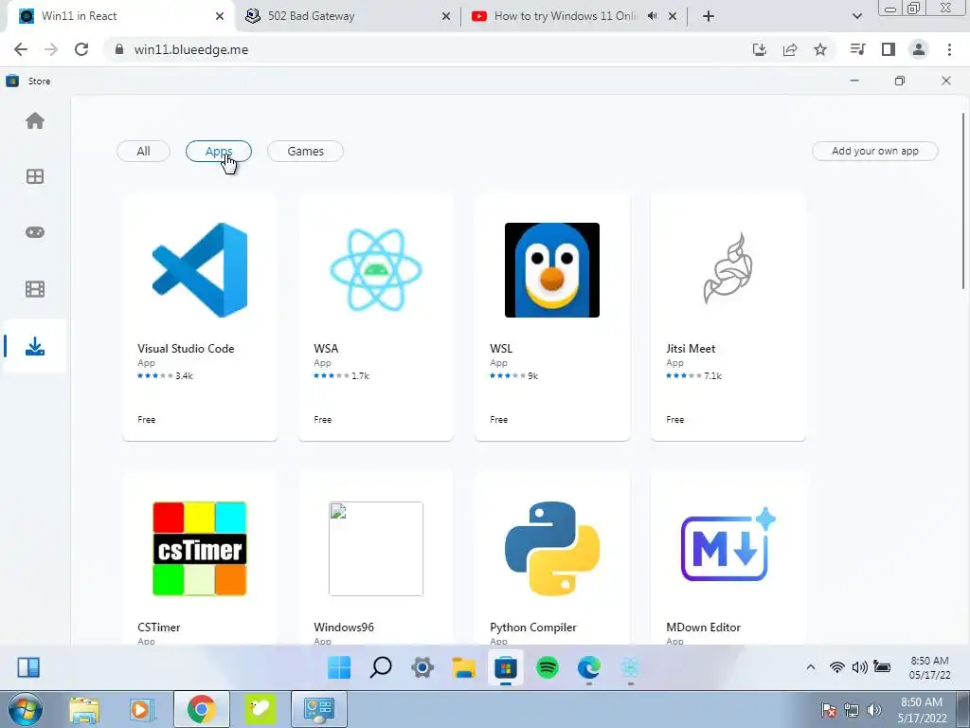The width and height of the screenshot is (970, 728).
Task: Select the downloads section in Store sidebar
Action: 35,346
